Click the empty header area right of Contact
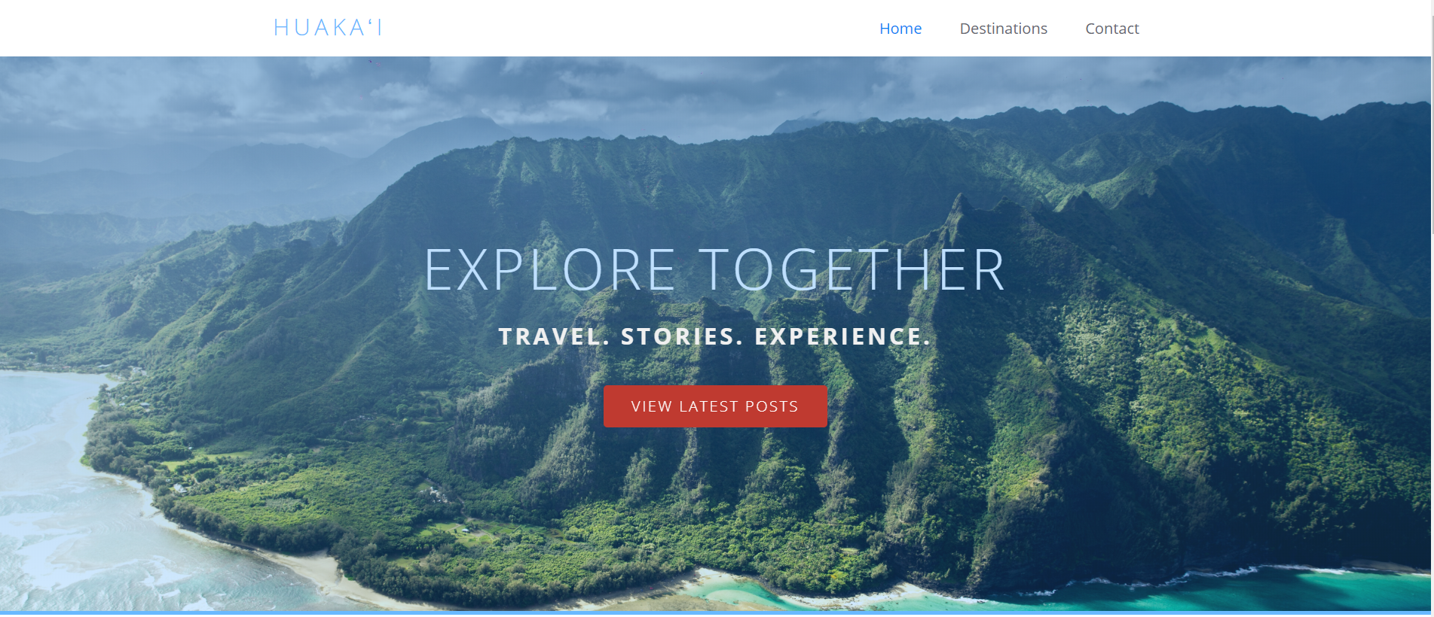The width and height of the screenshot is (1434, 617). point(1281,28)
